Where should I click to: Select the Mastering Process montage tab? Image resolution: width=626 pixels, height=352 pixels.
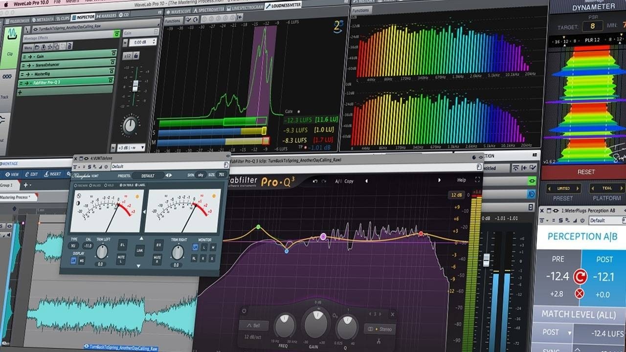[18, 198]
